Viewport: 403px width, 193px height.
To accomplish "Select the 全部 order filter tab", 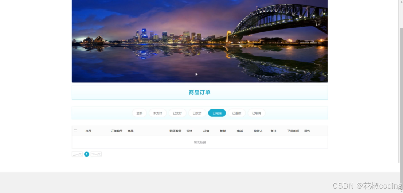I will click(x=139, y=113).
